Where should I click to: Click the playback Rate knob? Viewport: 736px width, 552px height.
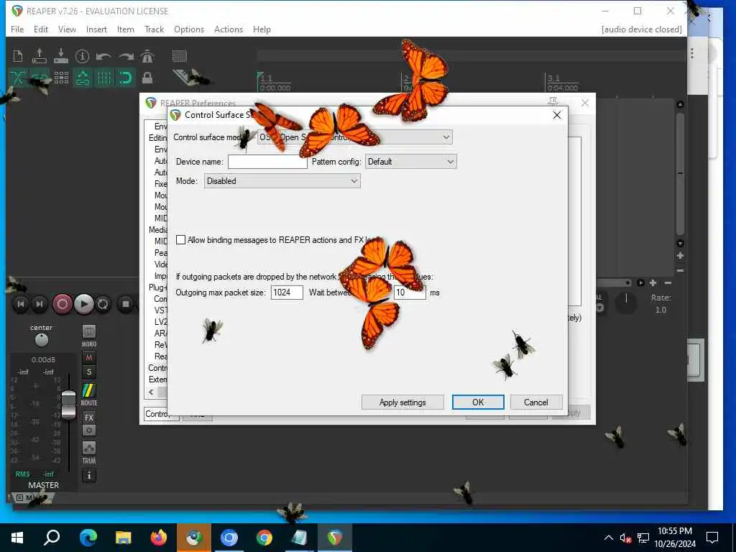point(626,303)
